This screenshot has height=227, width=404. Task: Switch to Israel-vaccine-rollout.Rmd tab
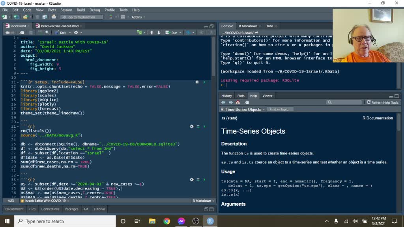(59, 26)
